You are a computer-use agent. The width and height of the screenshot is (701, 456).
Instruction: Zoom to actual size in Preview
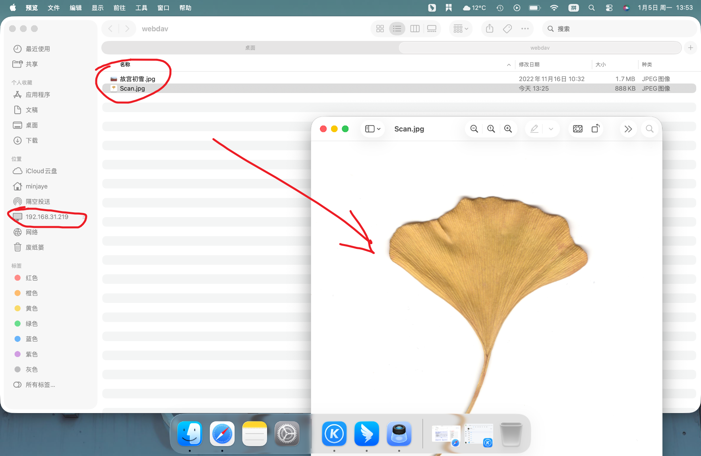click(491, 129)
